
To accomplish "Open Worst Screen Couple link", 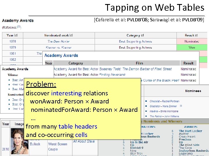I will tap(57, 146).
